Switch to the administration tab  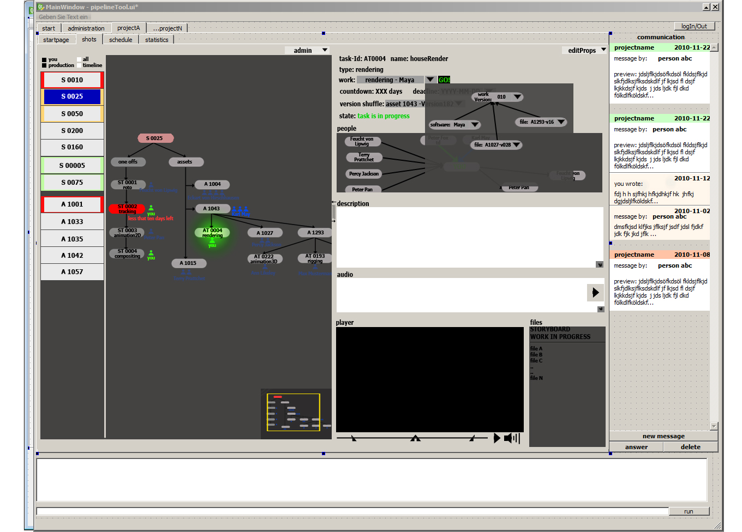click(86, 28)
